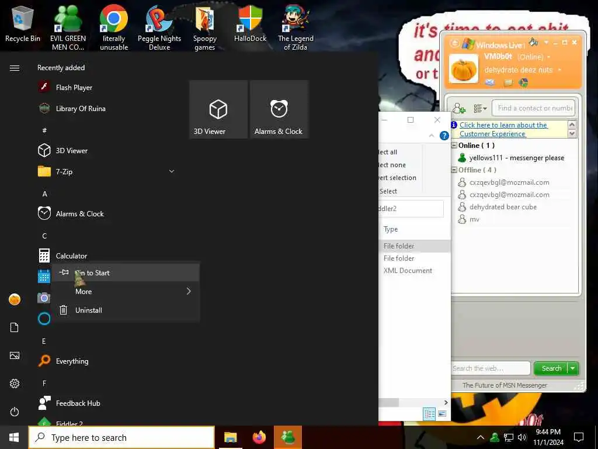
Task: Open Messenger email inbox icon
Action: [490, 82]
